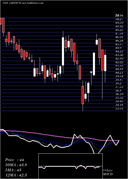Select the 49.59 price axis label

(119, 23)
